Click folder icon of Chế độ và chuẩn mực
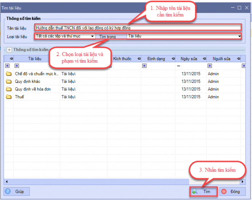The width and height of the screenshot is (252, 200). 9,74
